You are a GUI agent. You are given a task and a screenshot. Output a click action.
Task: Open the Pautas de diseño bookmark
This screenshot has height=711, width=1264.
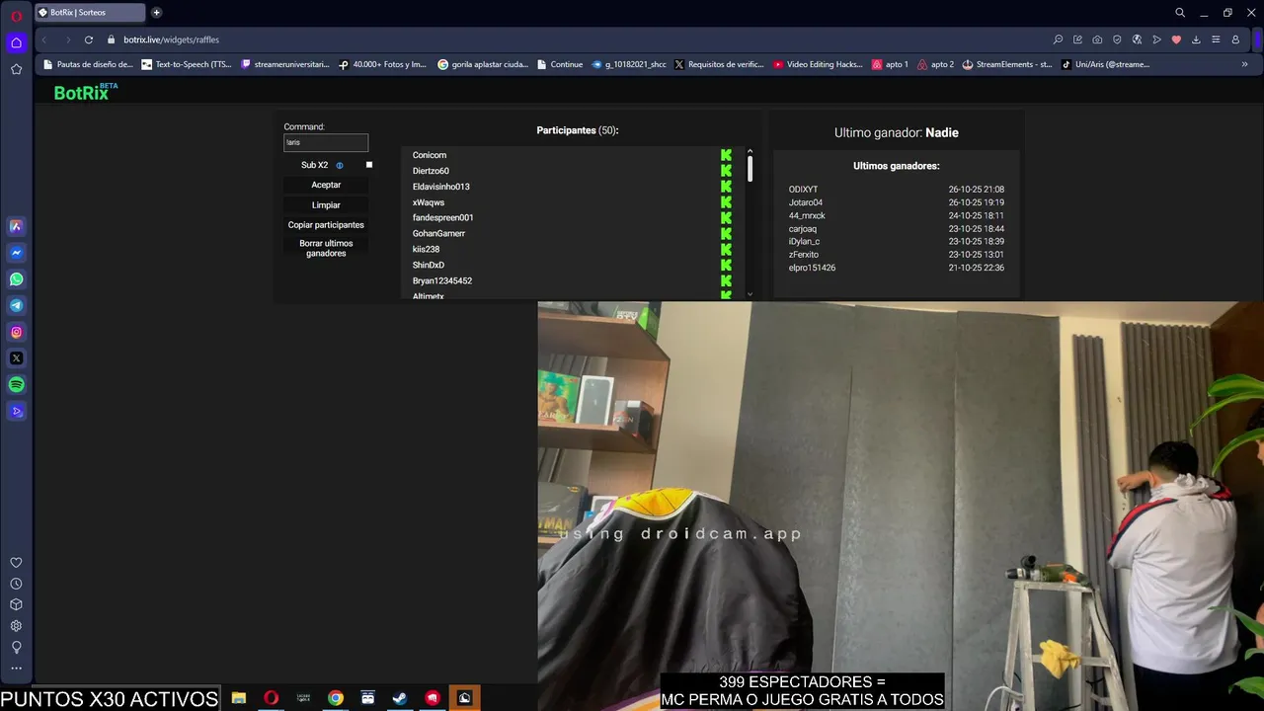(x=88, y=64)
